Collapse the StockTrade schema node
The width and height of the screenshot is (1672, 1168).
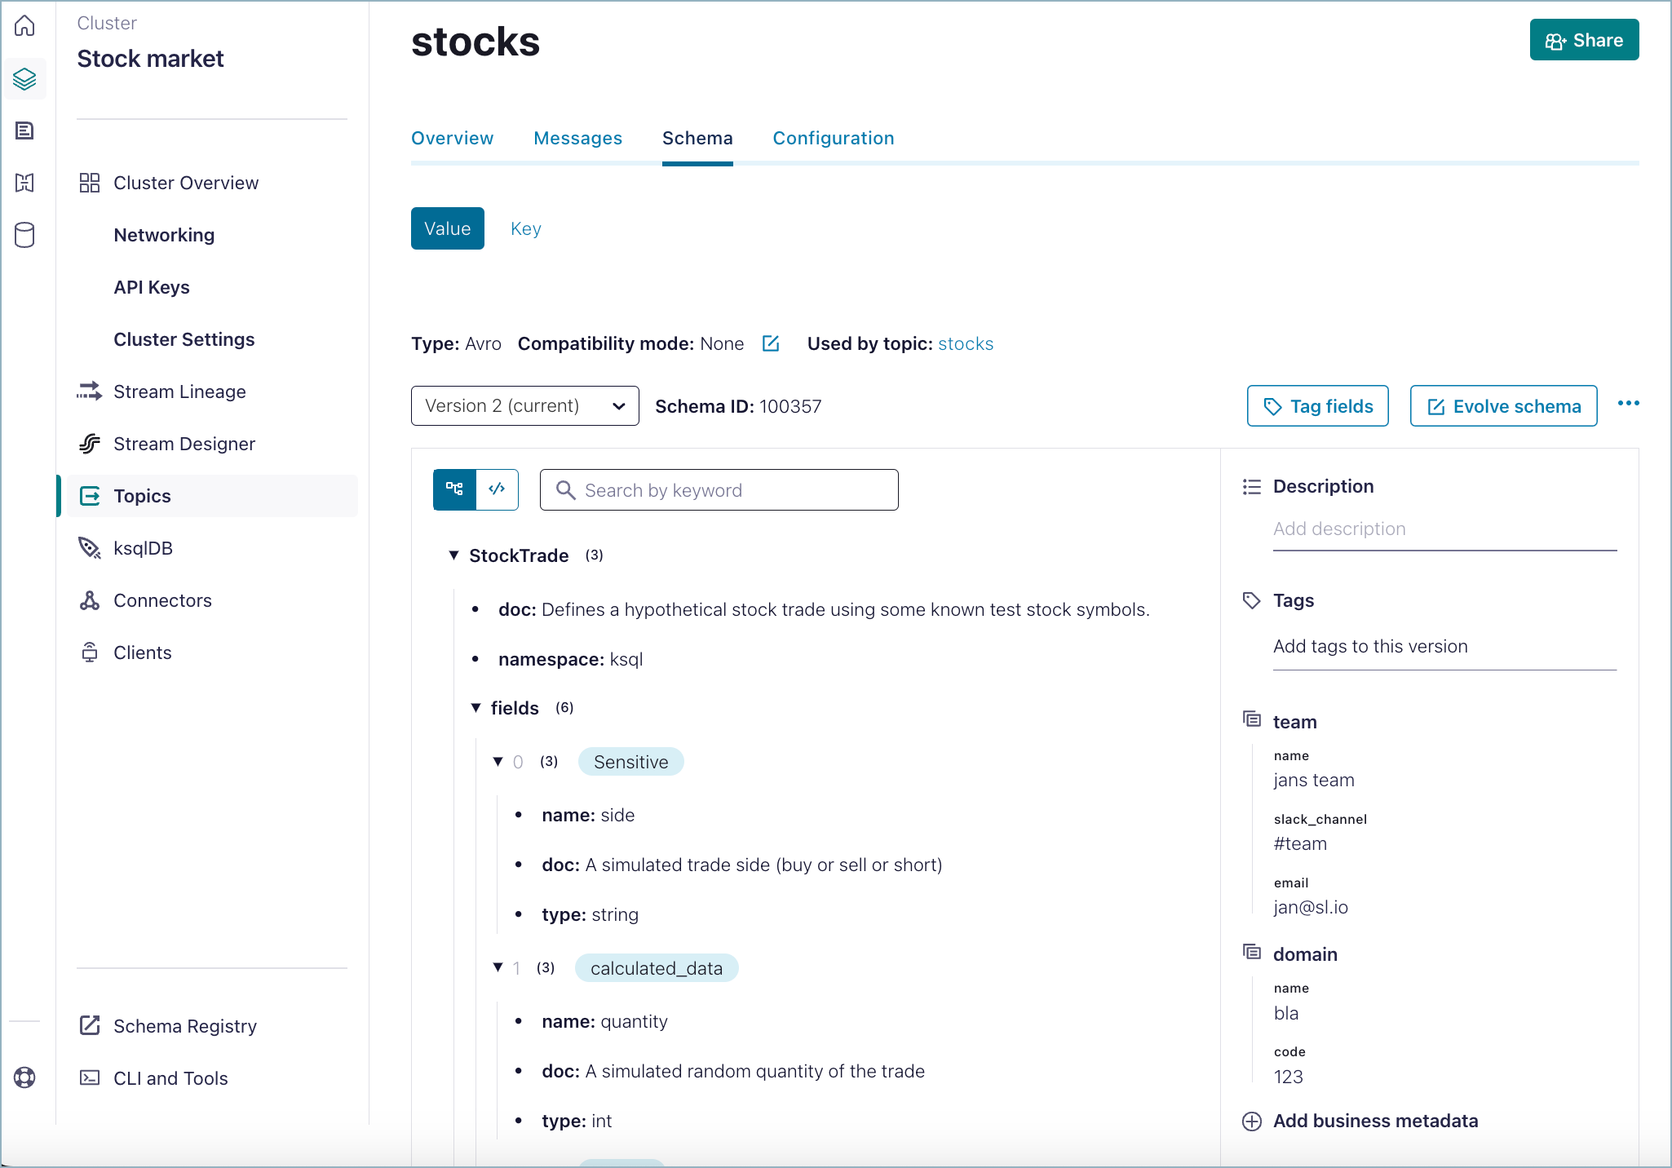pyautogui.click(x=454, y=555)
